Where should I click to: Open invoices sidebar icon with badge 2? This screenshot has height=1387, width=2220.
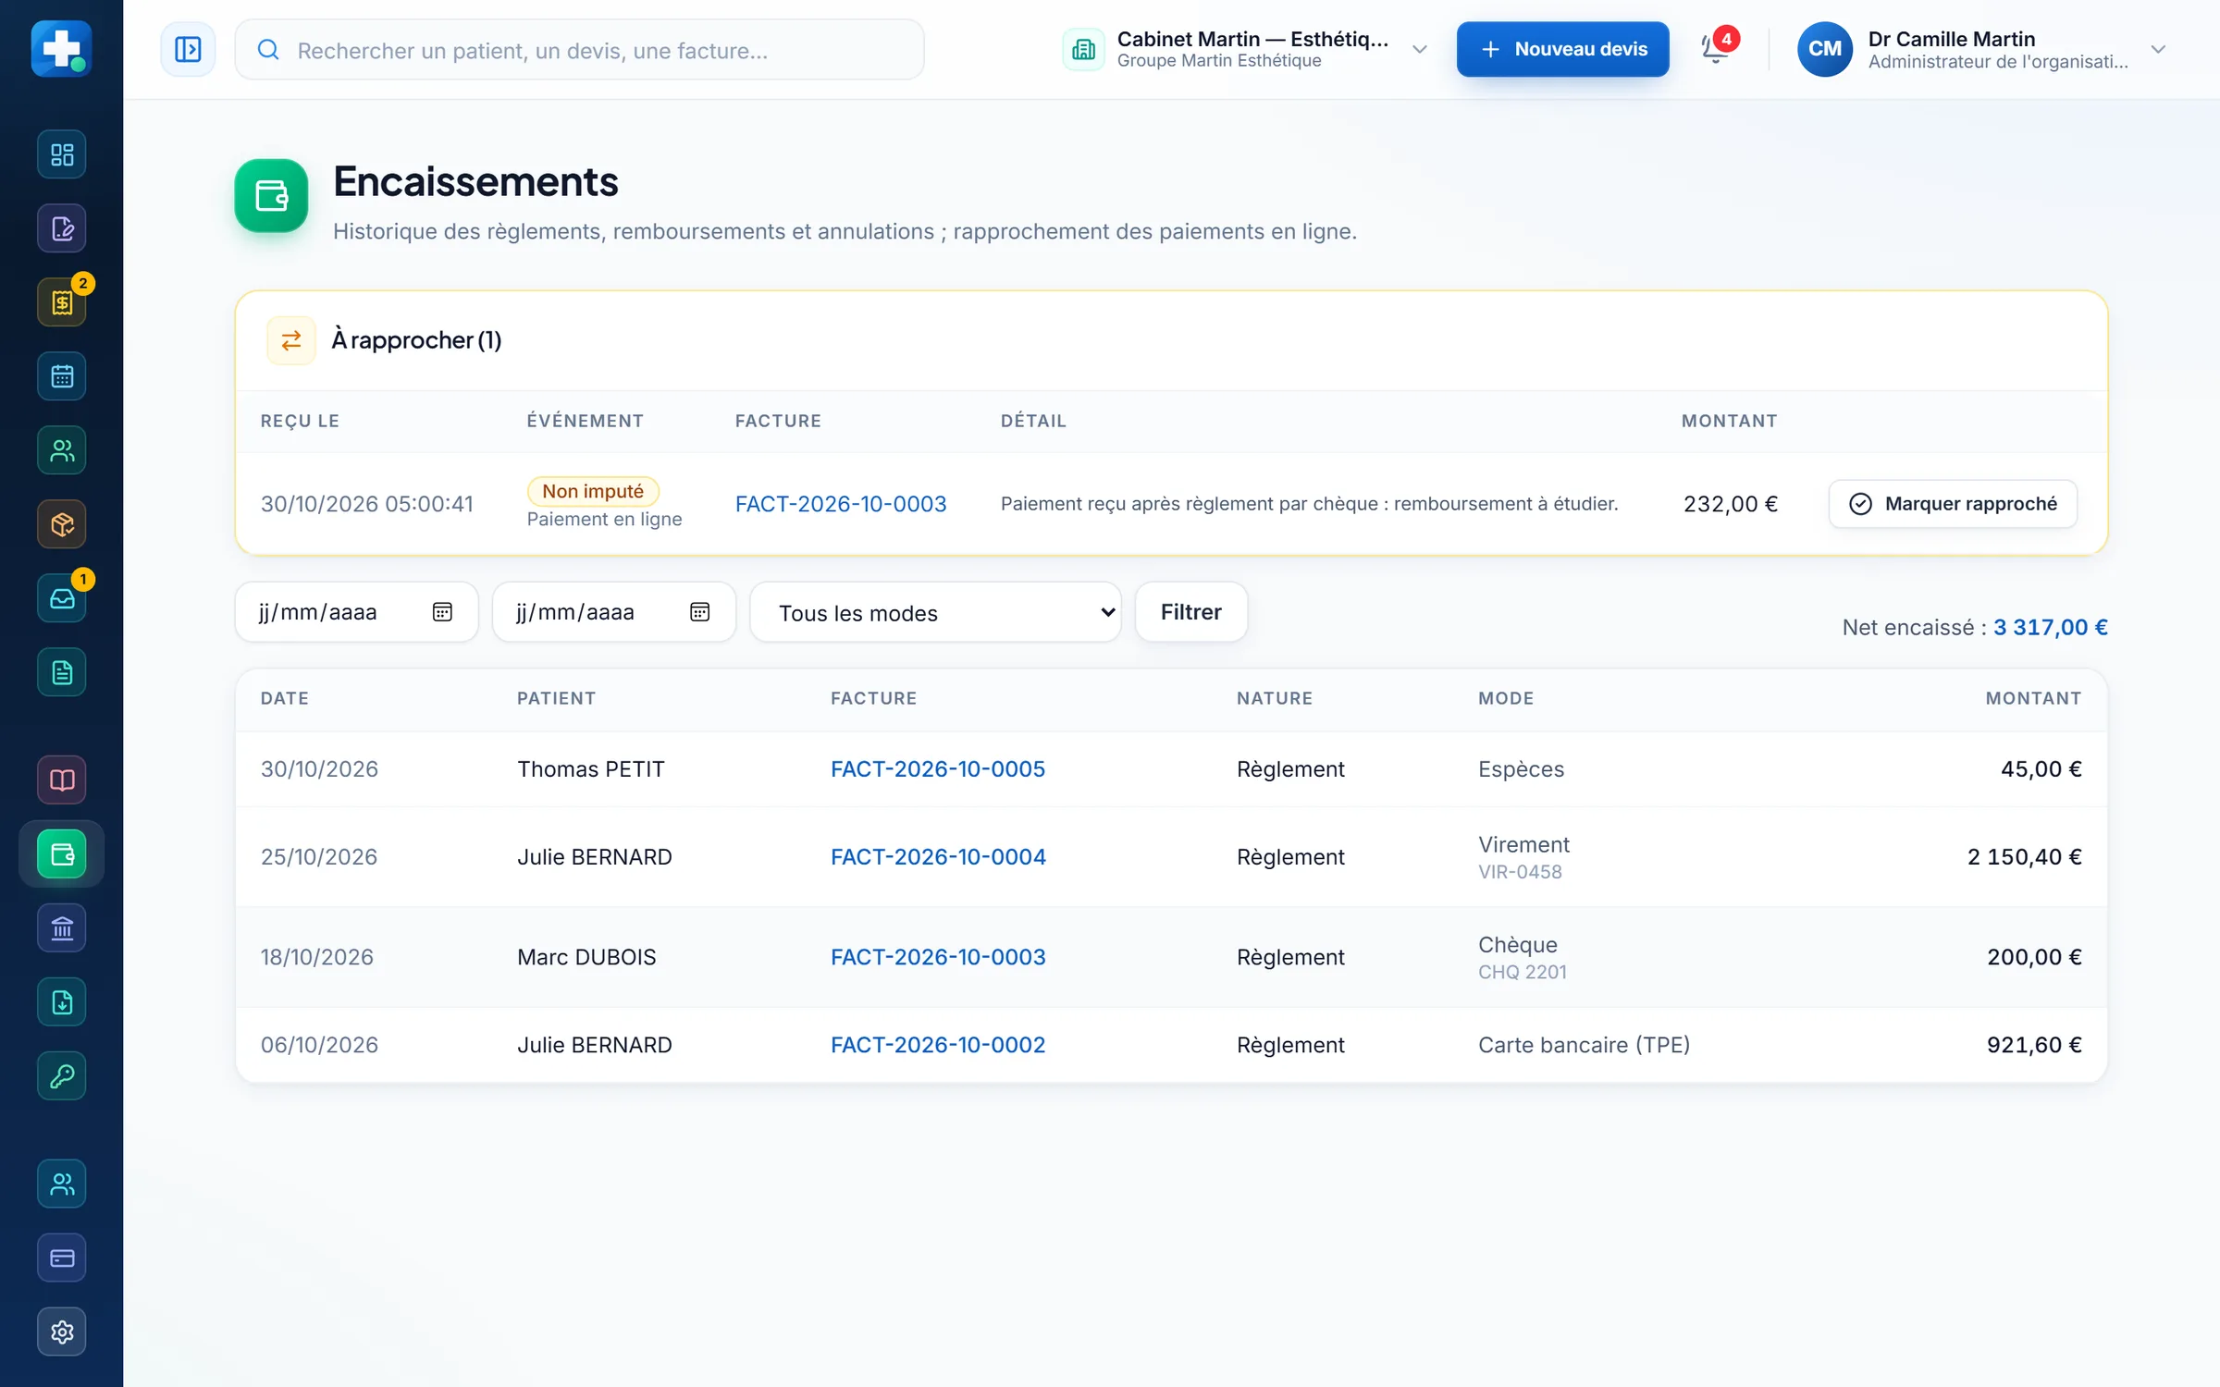(62, 302)
